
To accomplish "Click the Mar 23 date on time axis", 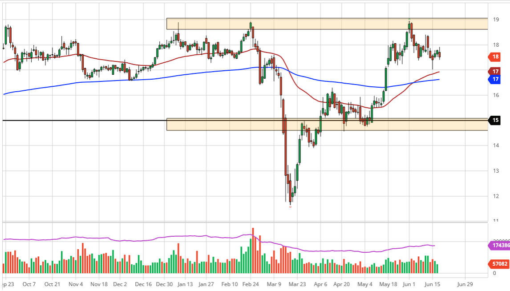I will pos(297,283).
